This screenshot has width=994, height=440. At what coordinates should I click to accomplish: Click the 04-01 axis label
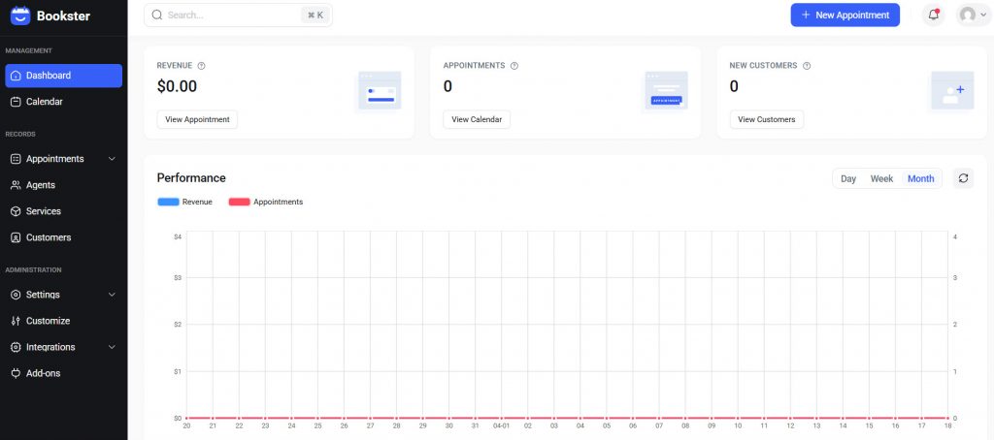[x=501, y=426]
